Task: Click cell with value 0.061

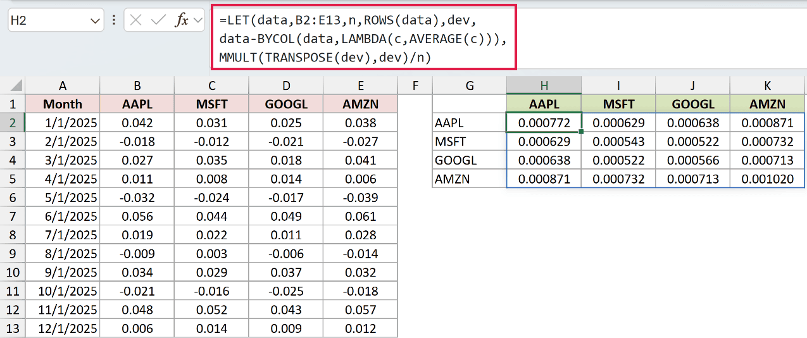Action: point(360,216)
